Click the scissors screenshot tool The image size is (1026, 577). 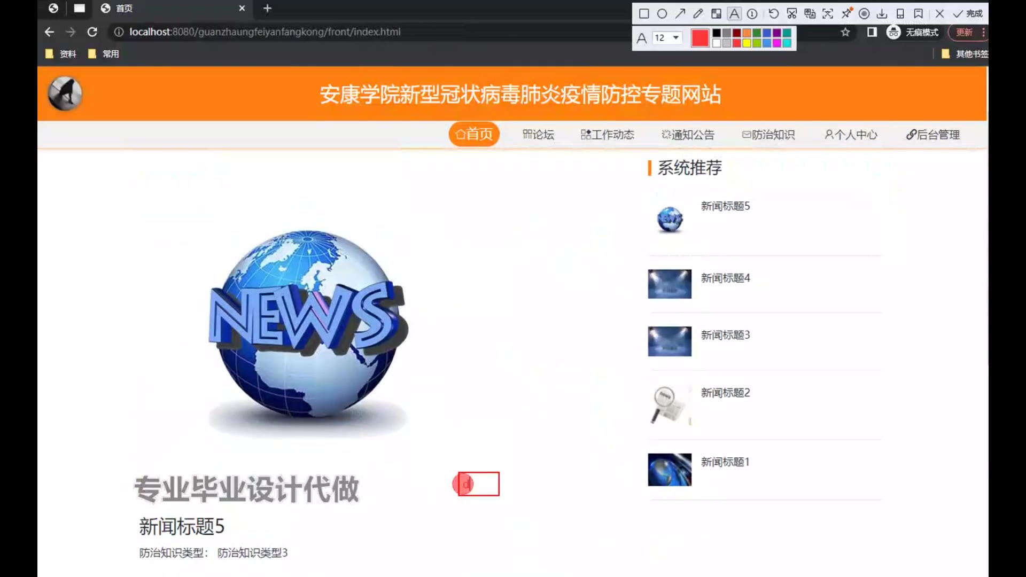pyautogui.click(x=792, y=14)
